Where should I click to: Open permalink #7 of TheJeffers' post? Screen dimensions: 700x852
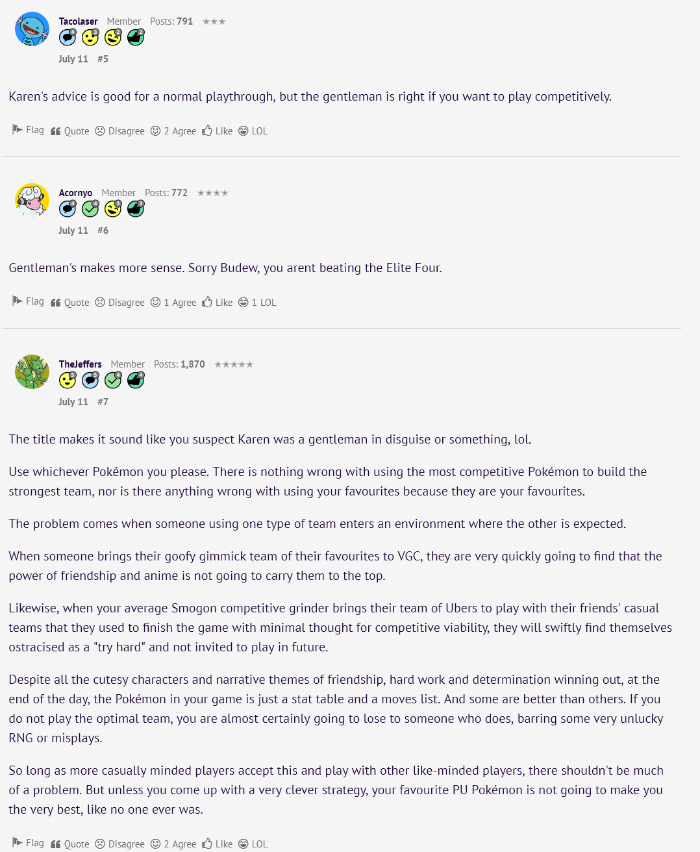(x=103, y=402)
